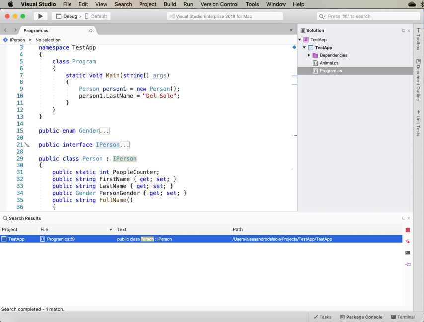Open the Apple menu
The width and height of the screenshot is (424, 322).
point(10,4)
